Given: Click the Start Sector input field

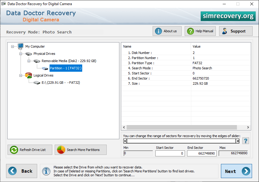Looking at the screenshot, I should click(x=170, y=153).
